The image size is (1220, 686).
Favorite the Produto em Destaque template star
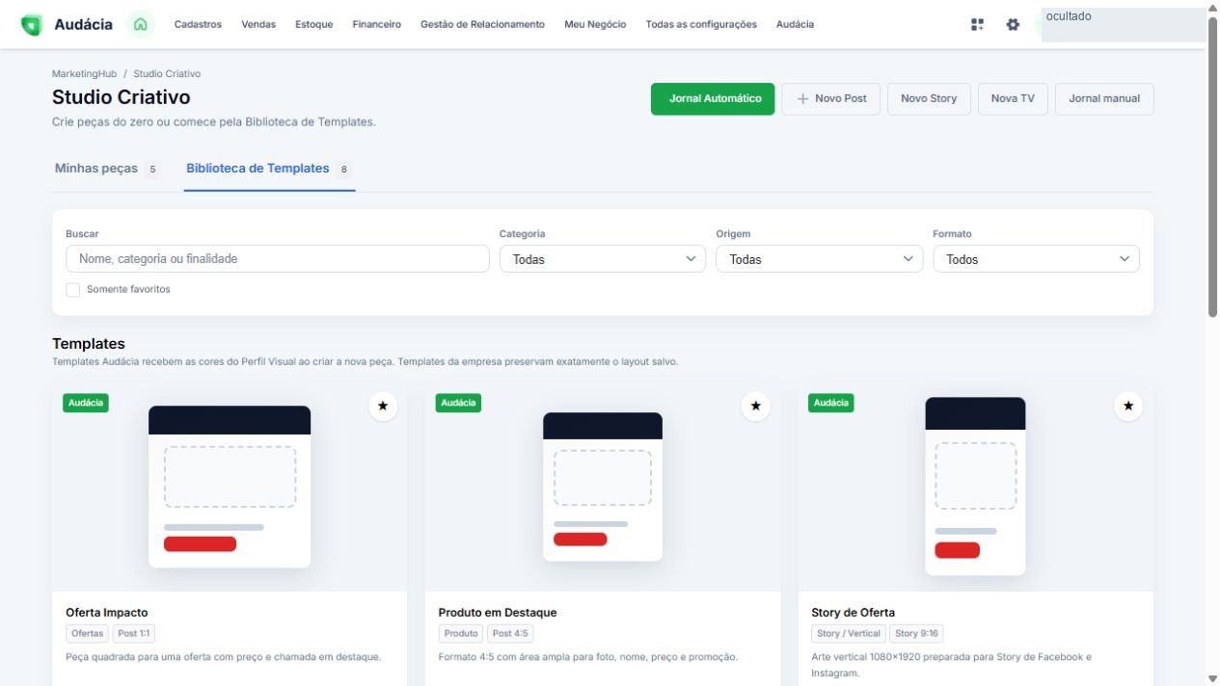(x=755, y=407)
